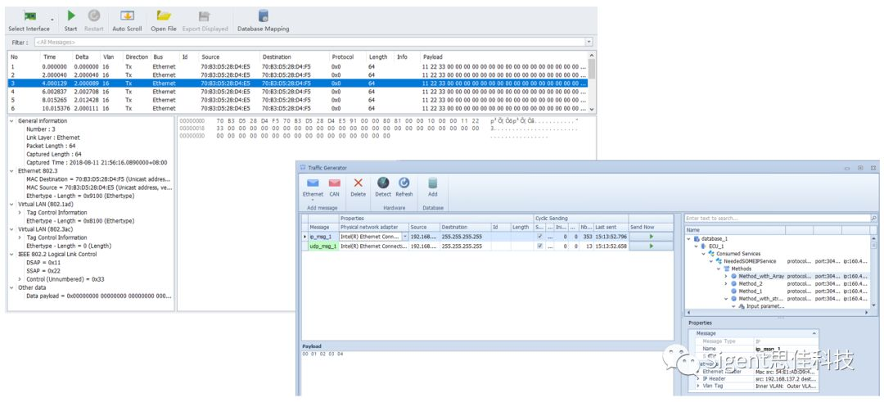Select the NeededSOMEIPService tree item

tap(749, 261)
